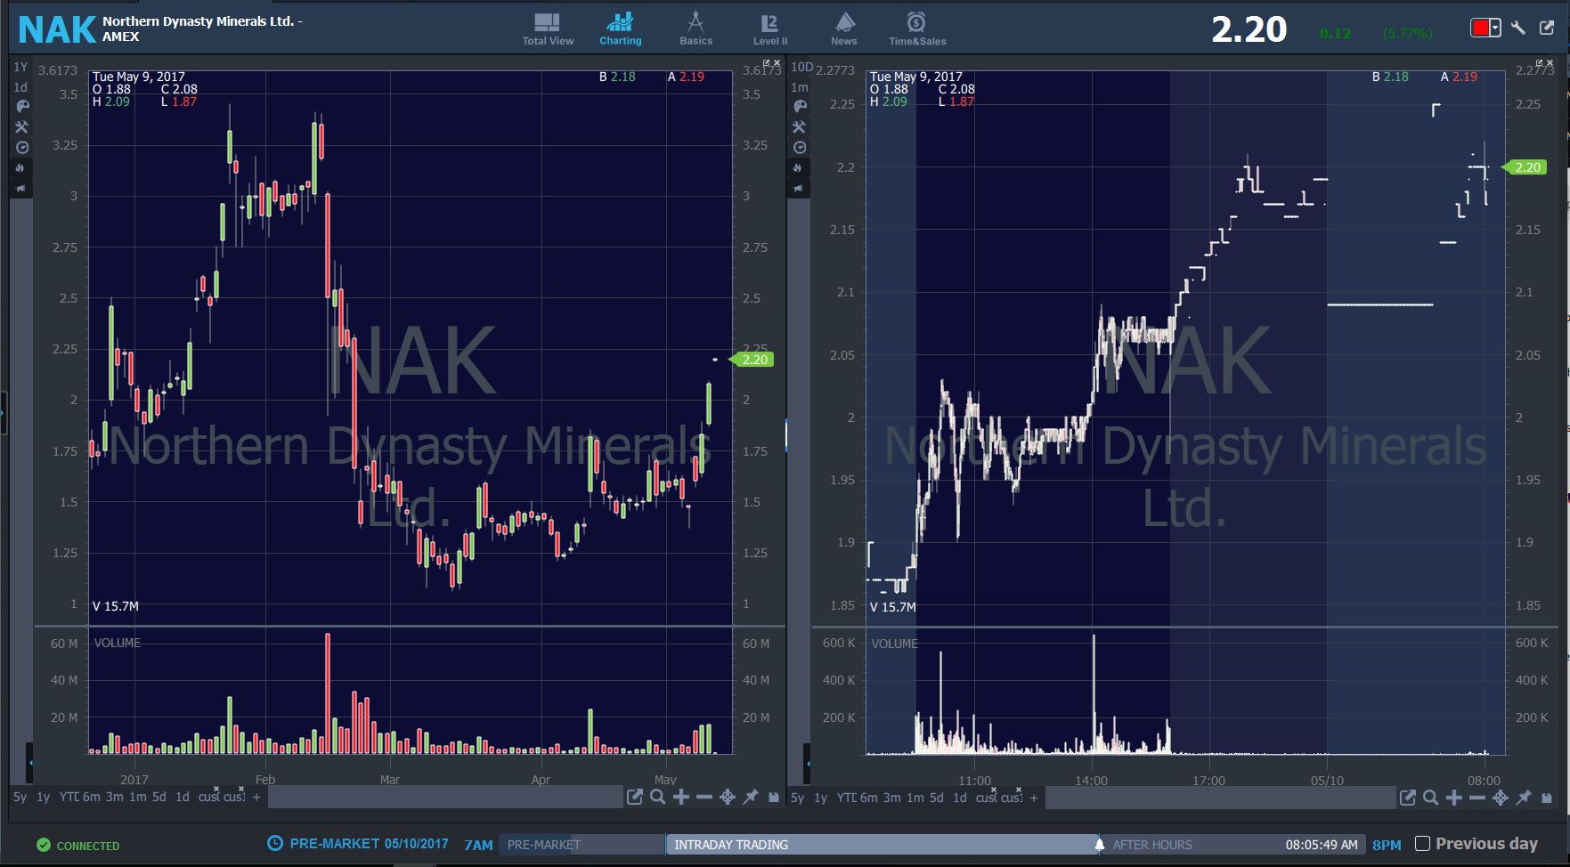Open the 1Y range selector on left chart
This screenshot has width=1570, height=867.
point(21,67)
